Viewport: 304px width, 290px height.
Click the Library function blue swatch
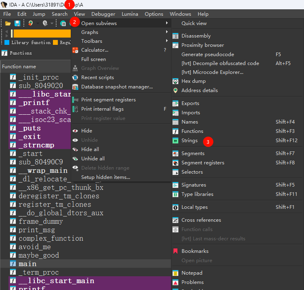point(7,42)
